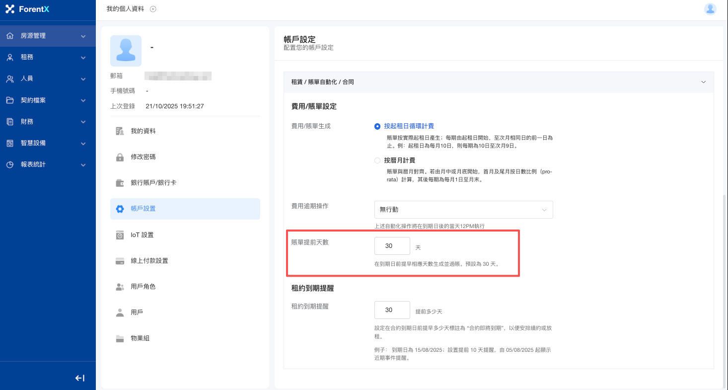Click the card icon for 線上付款設置
The height and width of the screenshot is (390, 728).
(x=120, y=261)
